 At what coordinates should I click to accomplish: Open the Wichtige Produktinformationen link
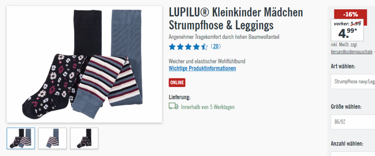pos(202,68)
